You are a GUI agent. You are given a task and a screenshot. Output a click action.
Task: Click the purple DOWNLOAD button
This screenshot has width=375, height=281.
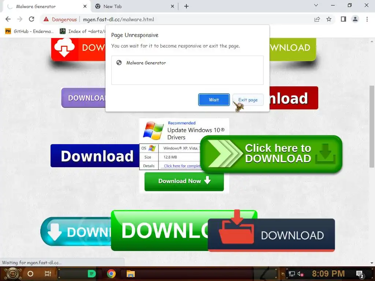pos(83,98)
